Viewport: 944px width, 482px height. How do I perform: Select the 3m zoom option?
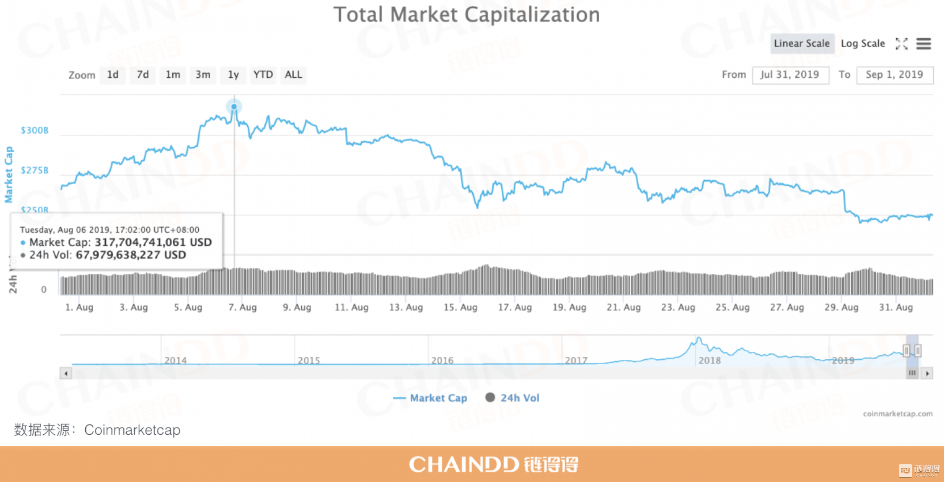203,75
